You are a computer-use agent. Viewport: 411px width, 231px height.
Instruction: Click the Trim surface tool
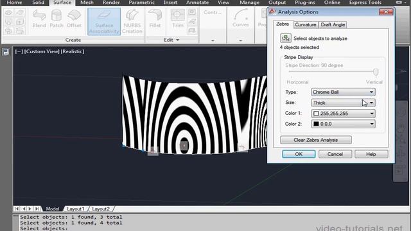point(178,19)
